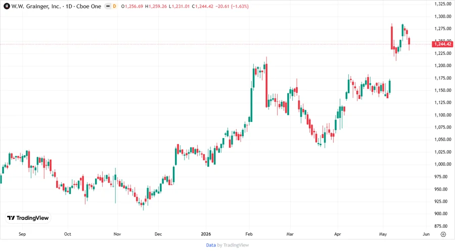
Task: Click the Dec label on time axis
Action: [158, 234]
